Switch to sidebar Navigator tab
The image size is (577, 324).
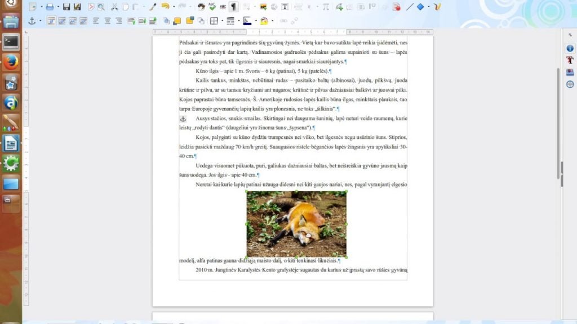[570, 84]
